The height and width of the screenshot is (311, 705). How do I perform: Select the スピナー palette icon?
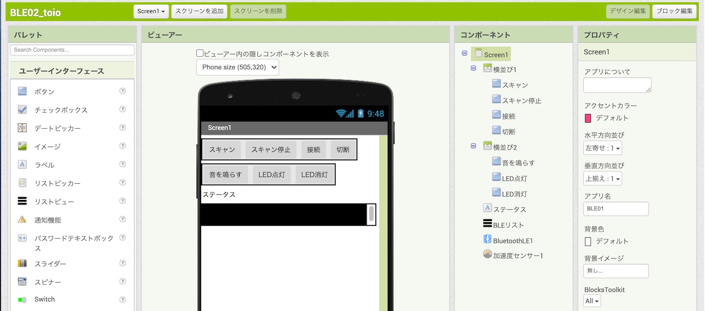pyautogui.click(x=22, y=282)
